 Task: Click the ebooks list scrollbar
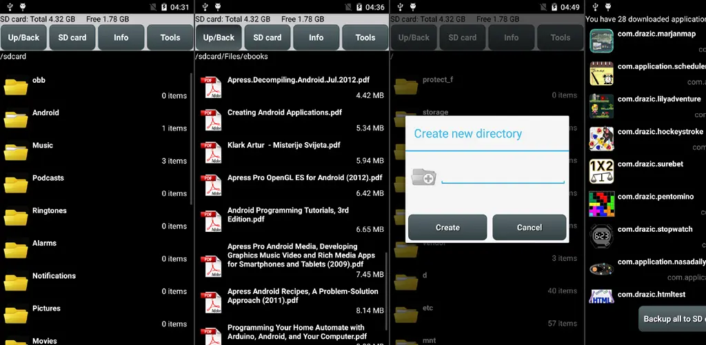tap(387, 291)
